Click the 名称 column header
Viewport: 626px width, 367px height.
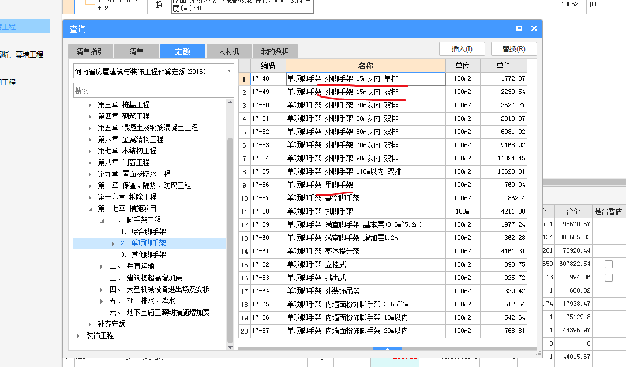click(x=366, y=66)
